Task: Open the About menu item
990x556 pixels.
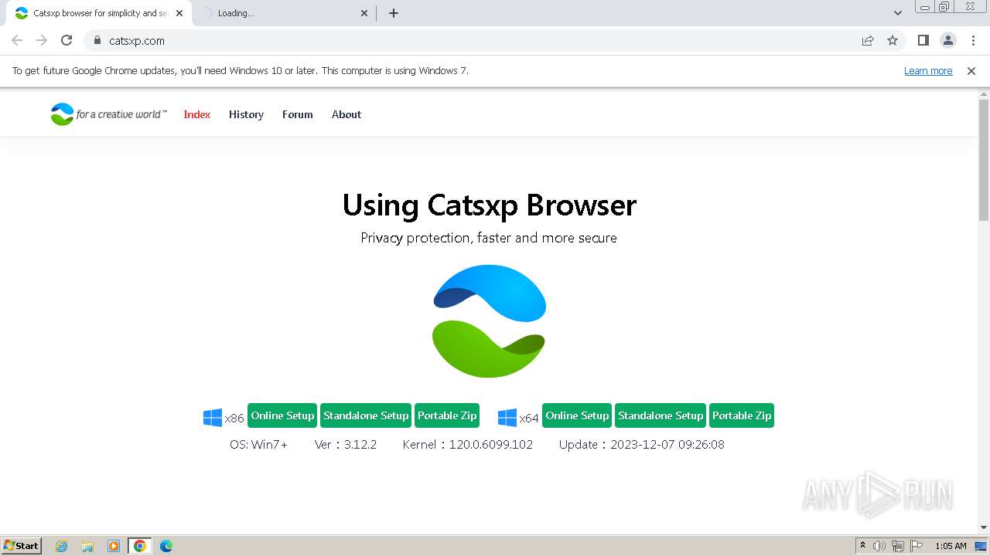Action: [346, 114]
